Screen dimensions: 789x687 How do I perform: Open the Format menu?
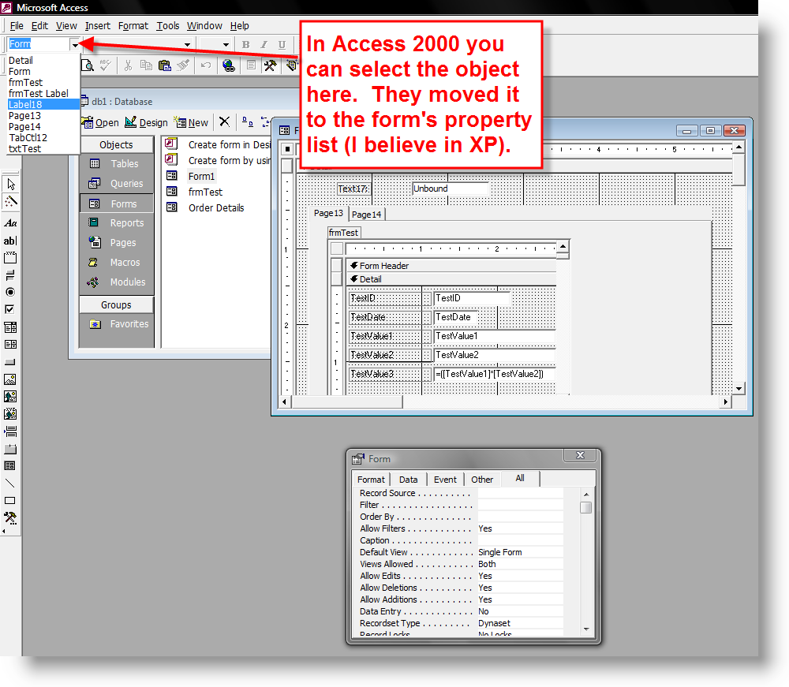pos(133,26)
